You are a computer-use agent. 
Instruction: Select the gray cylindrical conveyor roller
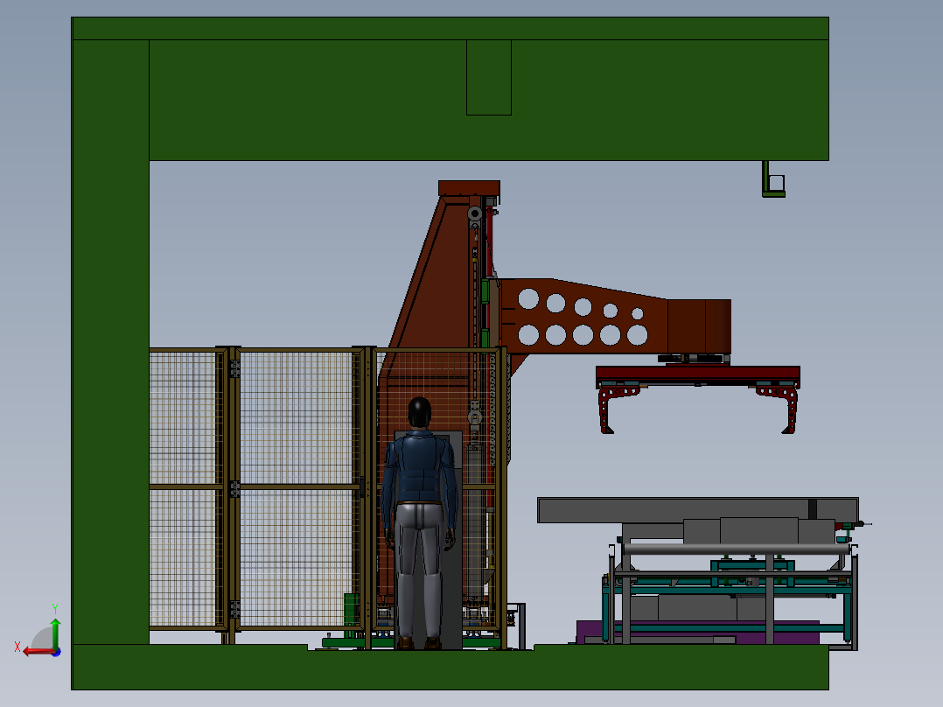(737, 549)
